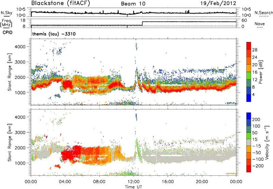Click the 'N.Sky' legend label

tap(6, 13)
